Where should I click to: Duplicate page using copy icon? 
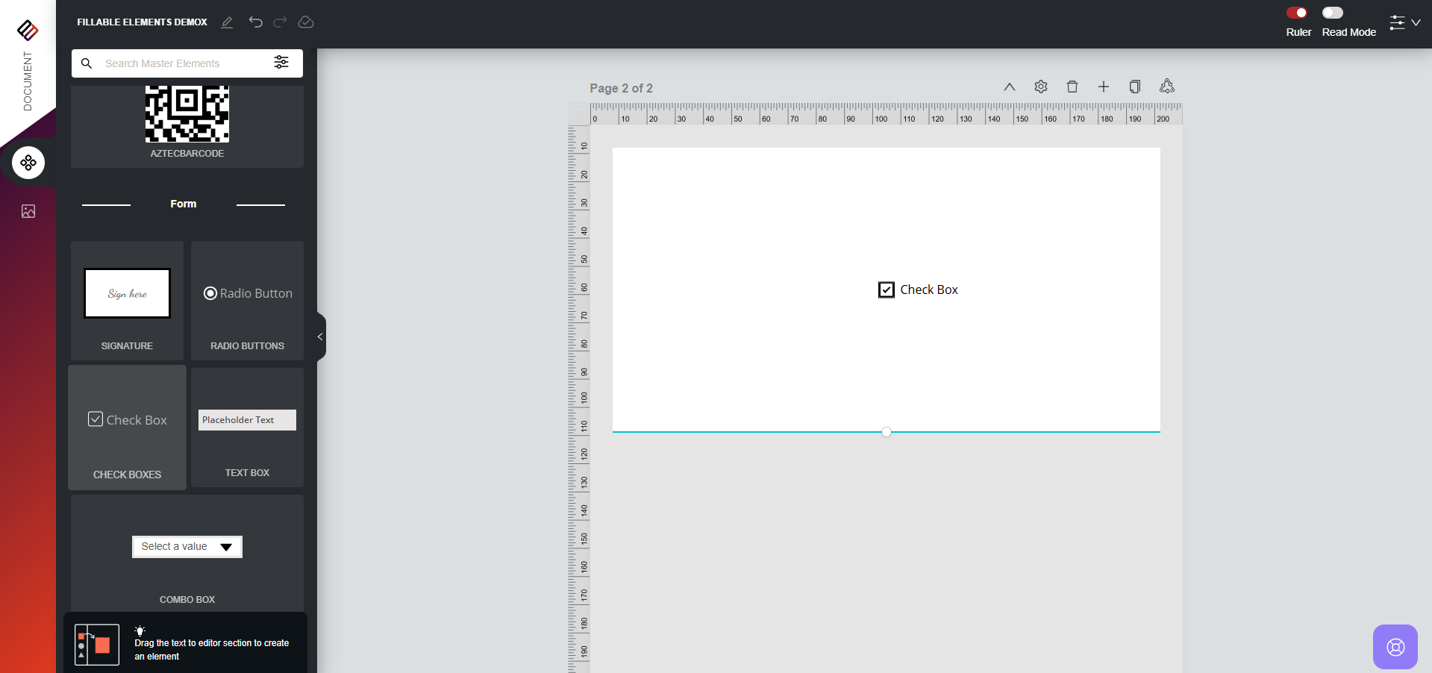coord(1135,87)
